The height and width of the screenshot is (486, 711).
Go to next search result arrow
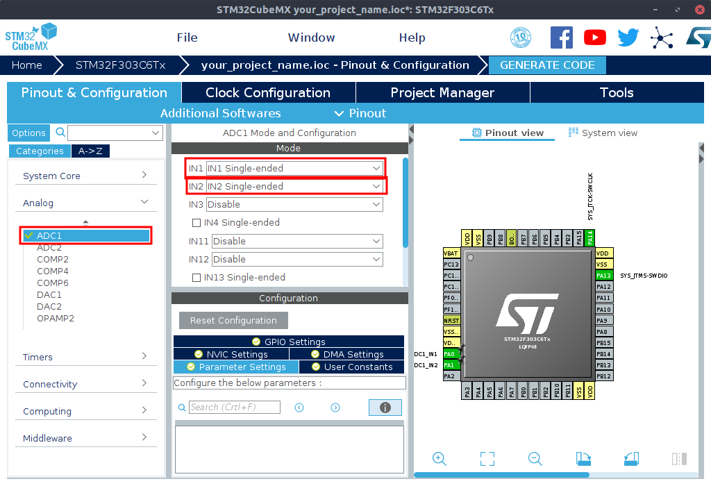point(335,408)
